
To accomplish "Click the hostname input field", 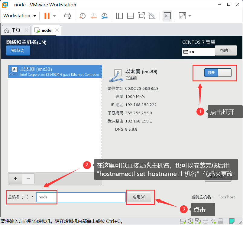I will (81, 197).
